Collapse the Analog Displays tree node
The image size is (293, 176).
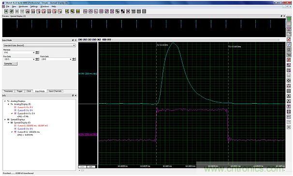pyautogui.click(x=5, y=101)
